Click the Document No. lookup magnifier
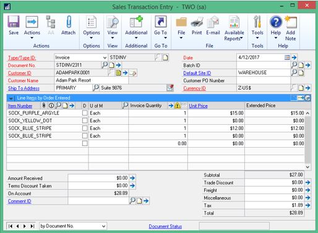Image resolution: width=318 pixels, height=233 pixels. click(x=105, y=65)
